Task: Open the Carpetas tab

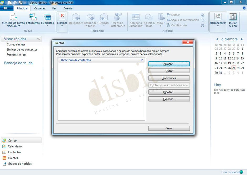Action: pos(40,8)
